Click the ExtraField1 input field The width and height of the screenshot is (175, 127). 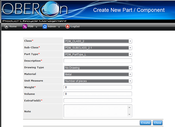tap(98, 100)
